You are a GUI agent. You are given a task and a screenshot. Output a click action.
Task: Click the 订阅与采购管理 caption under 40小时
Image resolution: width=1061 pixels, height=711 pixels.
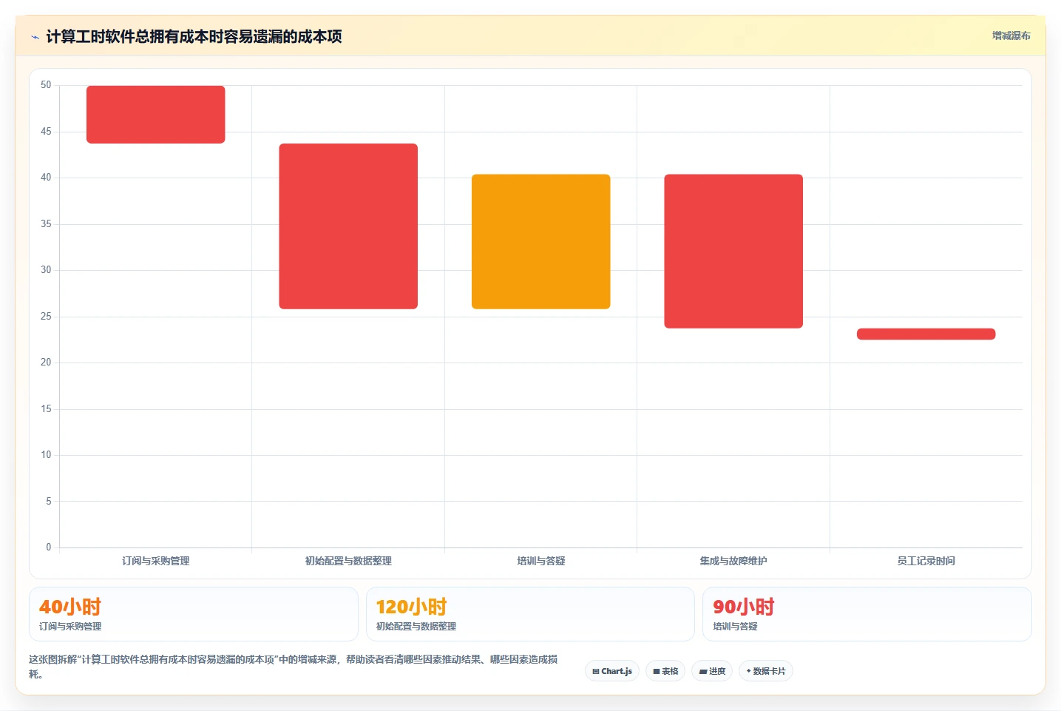tap(70, 626)
